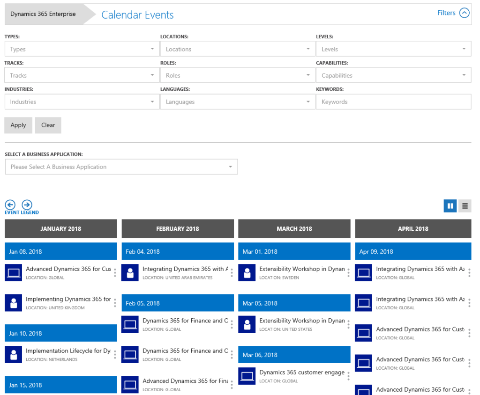Expand the Locations dropdown

pos(237,49)
